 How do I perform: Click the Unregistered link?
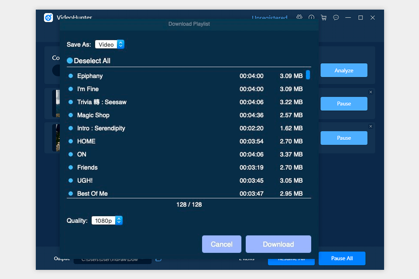270,18
